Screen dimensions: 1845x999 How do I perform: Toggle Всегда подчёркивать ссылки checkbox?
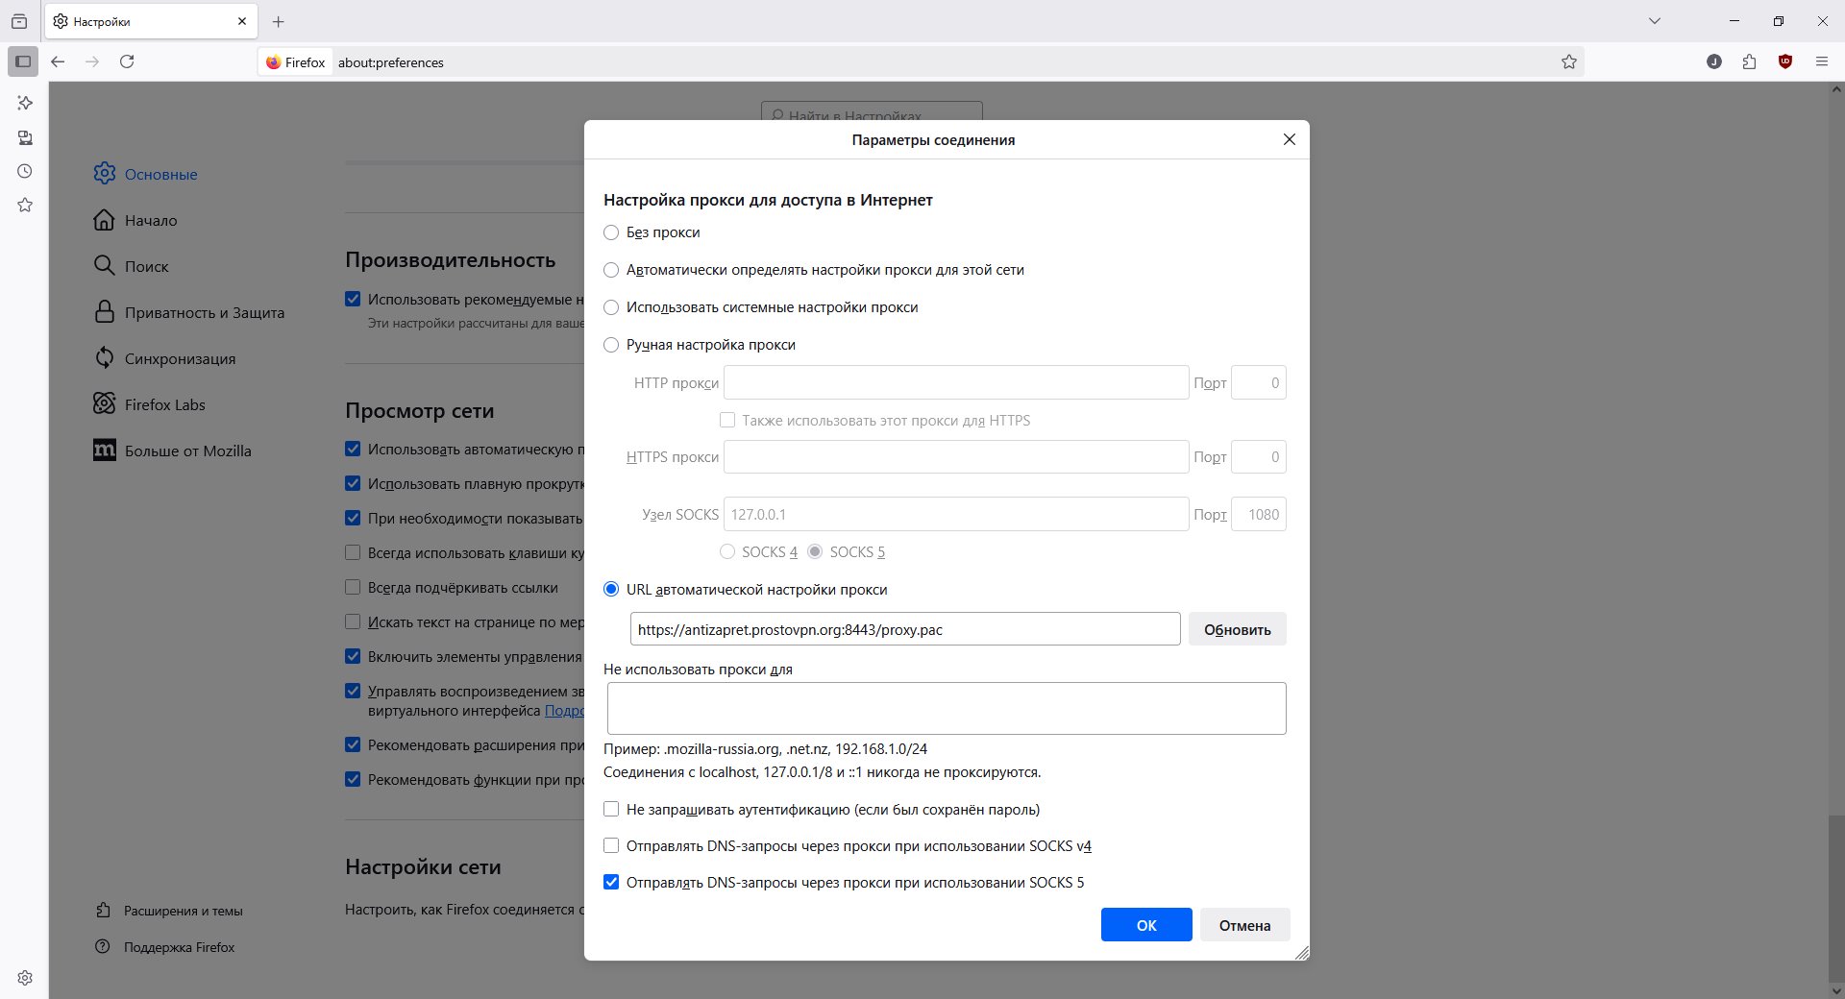pos(353,587)
